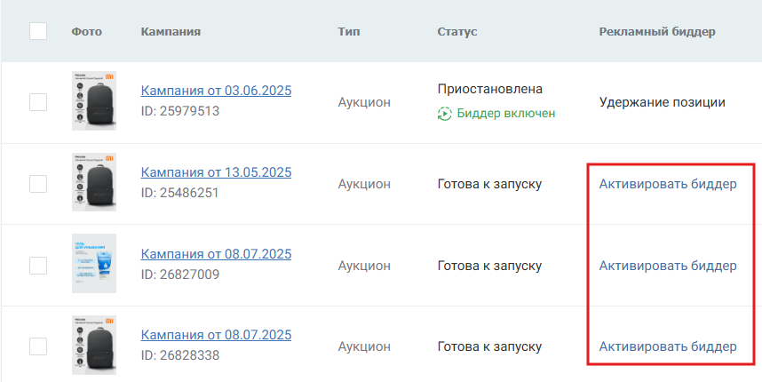This screenshot has width=762, height=382.
Task: Select checkbox for campaign ID 26827009
Action: click(38, 266)
